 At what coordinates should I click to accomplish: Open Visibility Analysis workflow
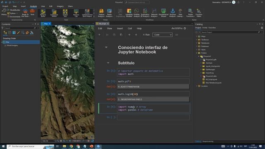click(137, 13)
